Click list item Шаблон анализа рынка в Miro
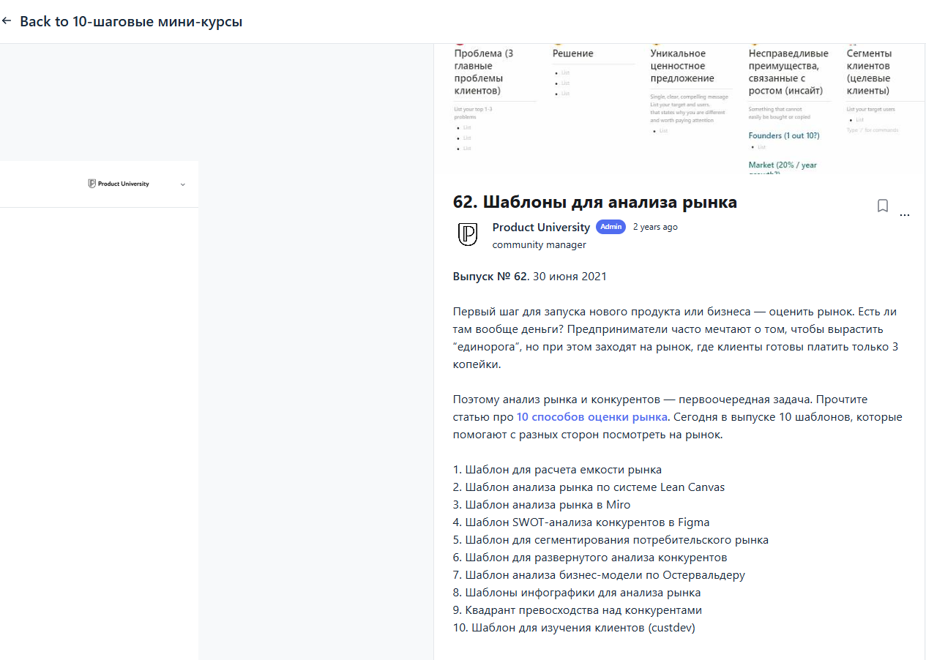 (x=542, y=505)
